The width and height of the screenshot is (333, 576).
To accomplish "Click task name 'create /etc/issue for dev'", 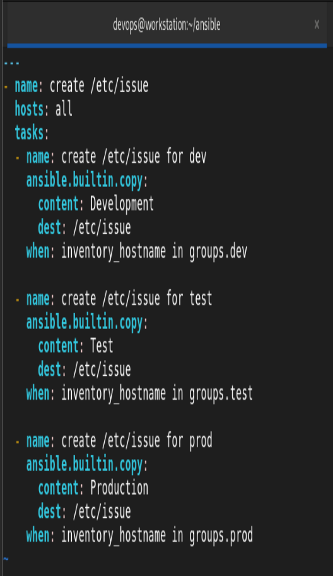I will point(134,157).
